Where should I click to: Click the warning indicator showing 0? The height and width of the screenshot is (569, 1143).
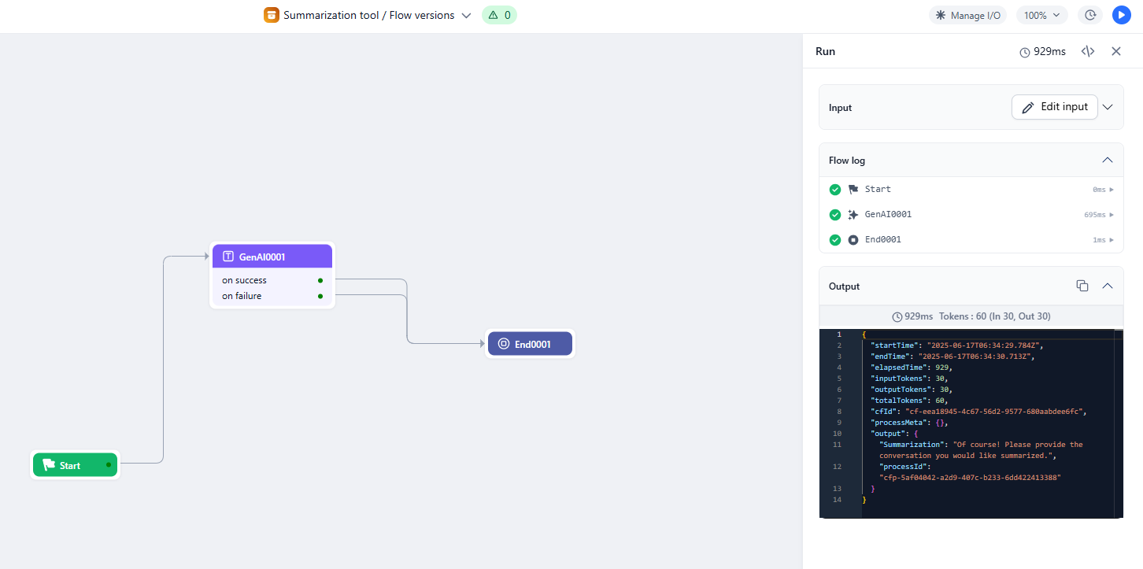click(x=499, y=15)
